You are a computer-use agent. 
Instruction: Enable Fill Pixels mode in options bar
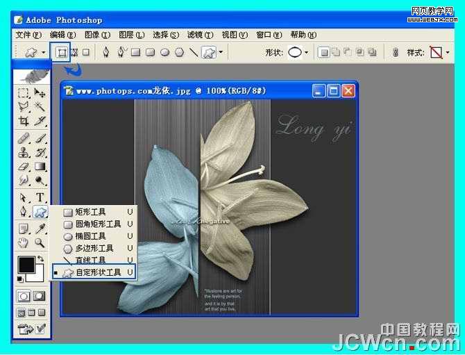pos(86,52)
